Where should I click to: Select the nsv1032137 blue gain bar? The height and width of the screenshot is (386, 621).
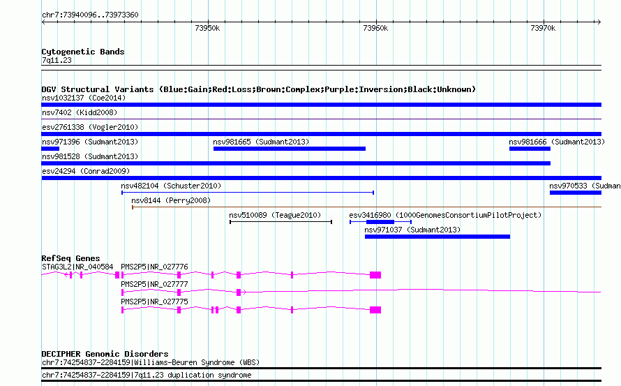coord(321,105)
